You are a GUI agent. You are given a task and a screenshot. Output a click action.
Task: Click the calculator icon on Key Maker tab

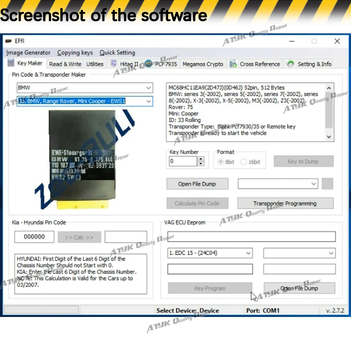pos(11,63)
